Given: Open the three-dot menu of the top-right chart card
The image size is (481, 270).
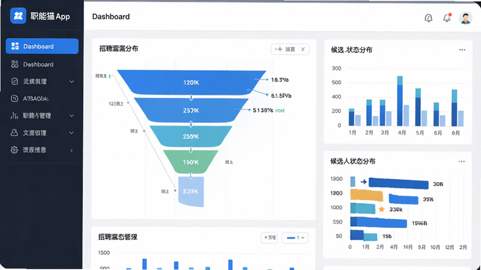Looking at the screenshot, I should click(x=462, y=50).
